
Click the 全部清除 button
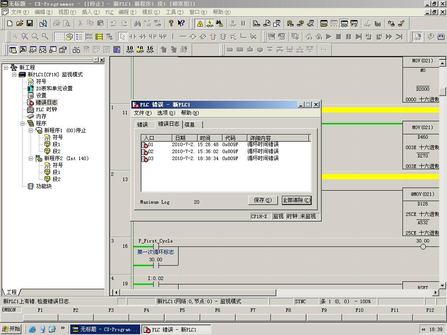296,200
